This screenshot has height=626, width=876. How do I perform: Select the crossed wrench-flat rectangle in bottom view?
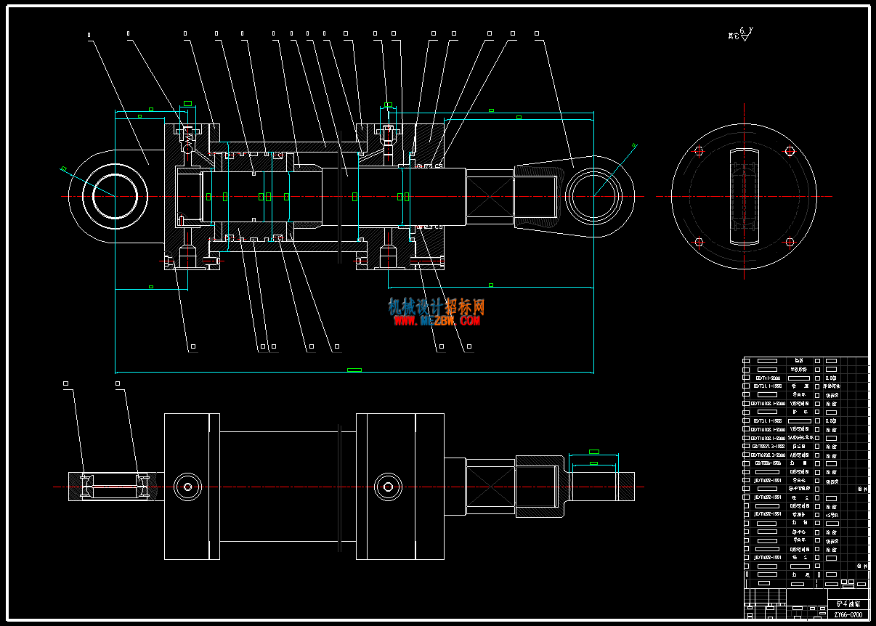click(x=490, y=487)
